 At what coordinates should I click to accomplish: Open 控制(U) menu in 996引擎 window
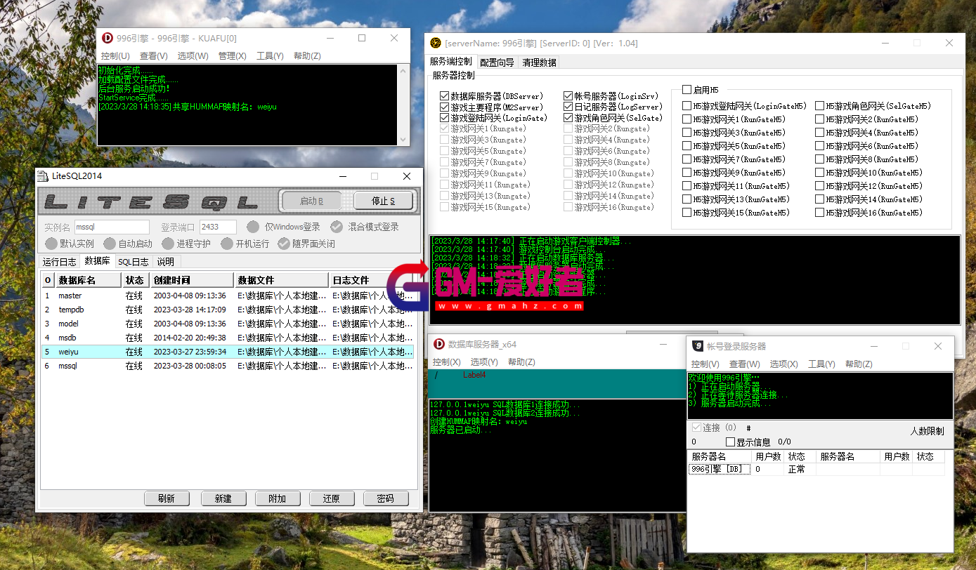coord(115,56)
